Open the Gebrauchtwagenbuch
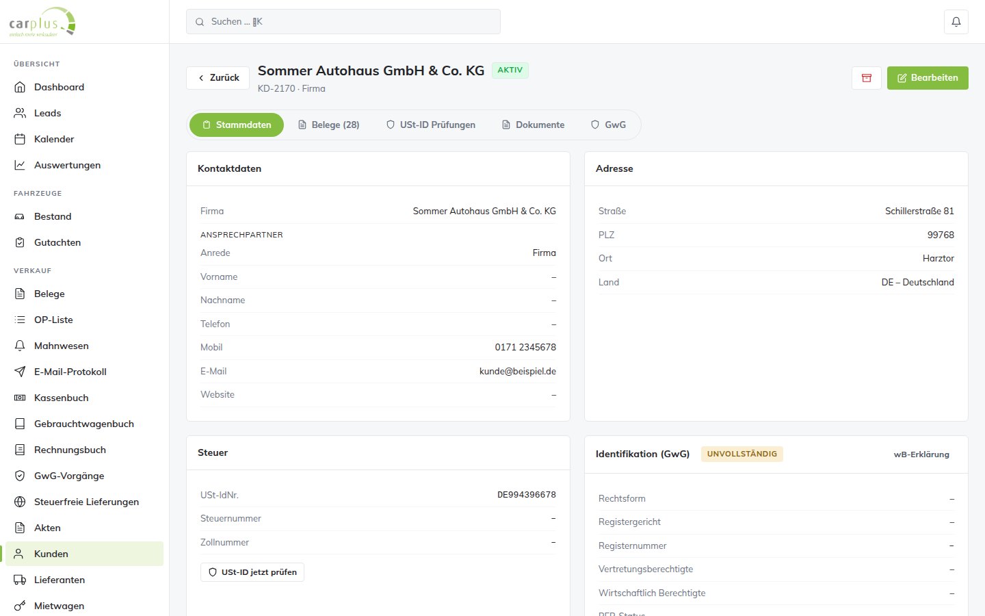985x616 pixels. click(84, 424)
